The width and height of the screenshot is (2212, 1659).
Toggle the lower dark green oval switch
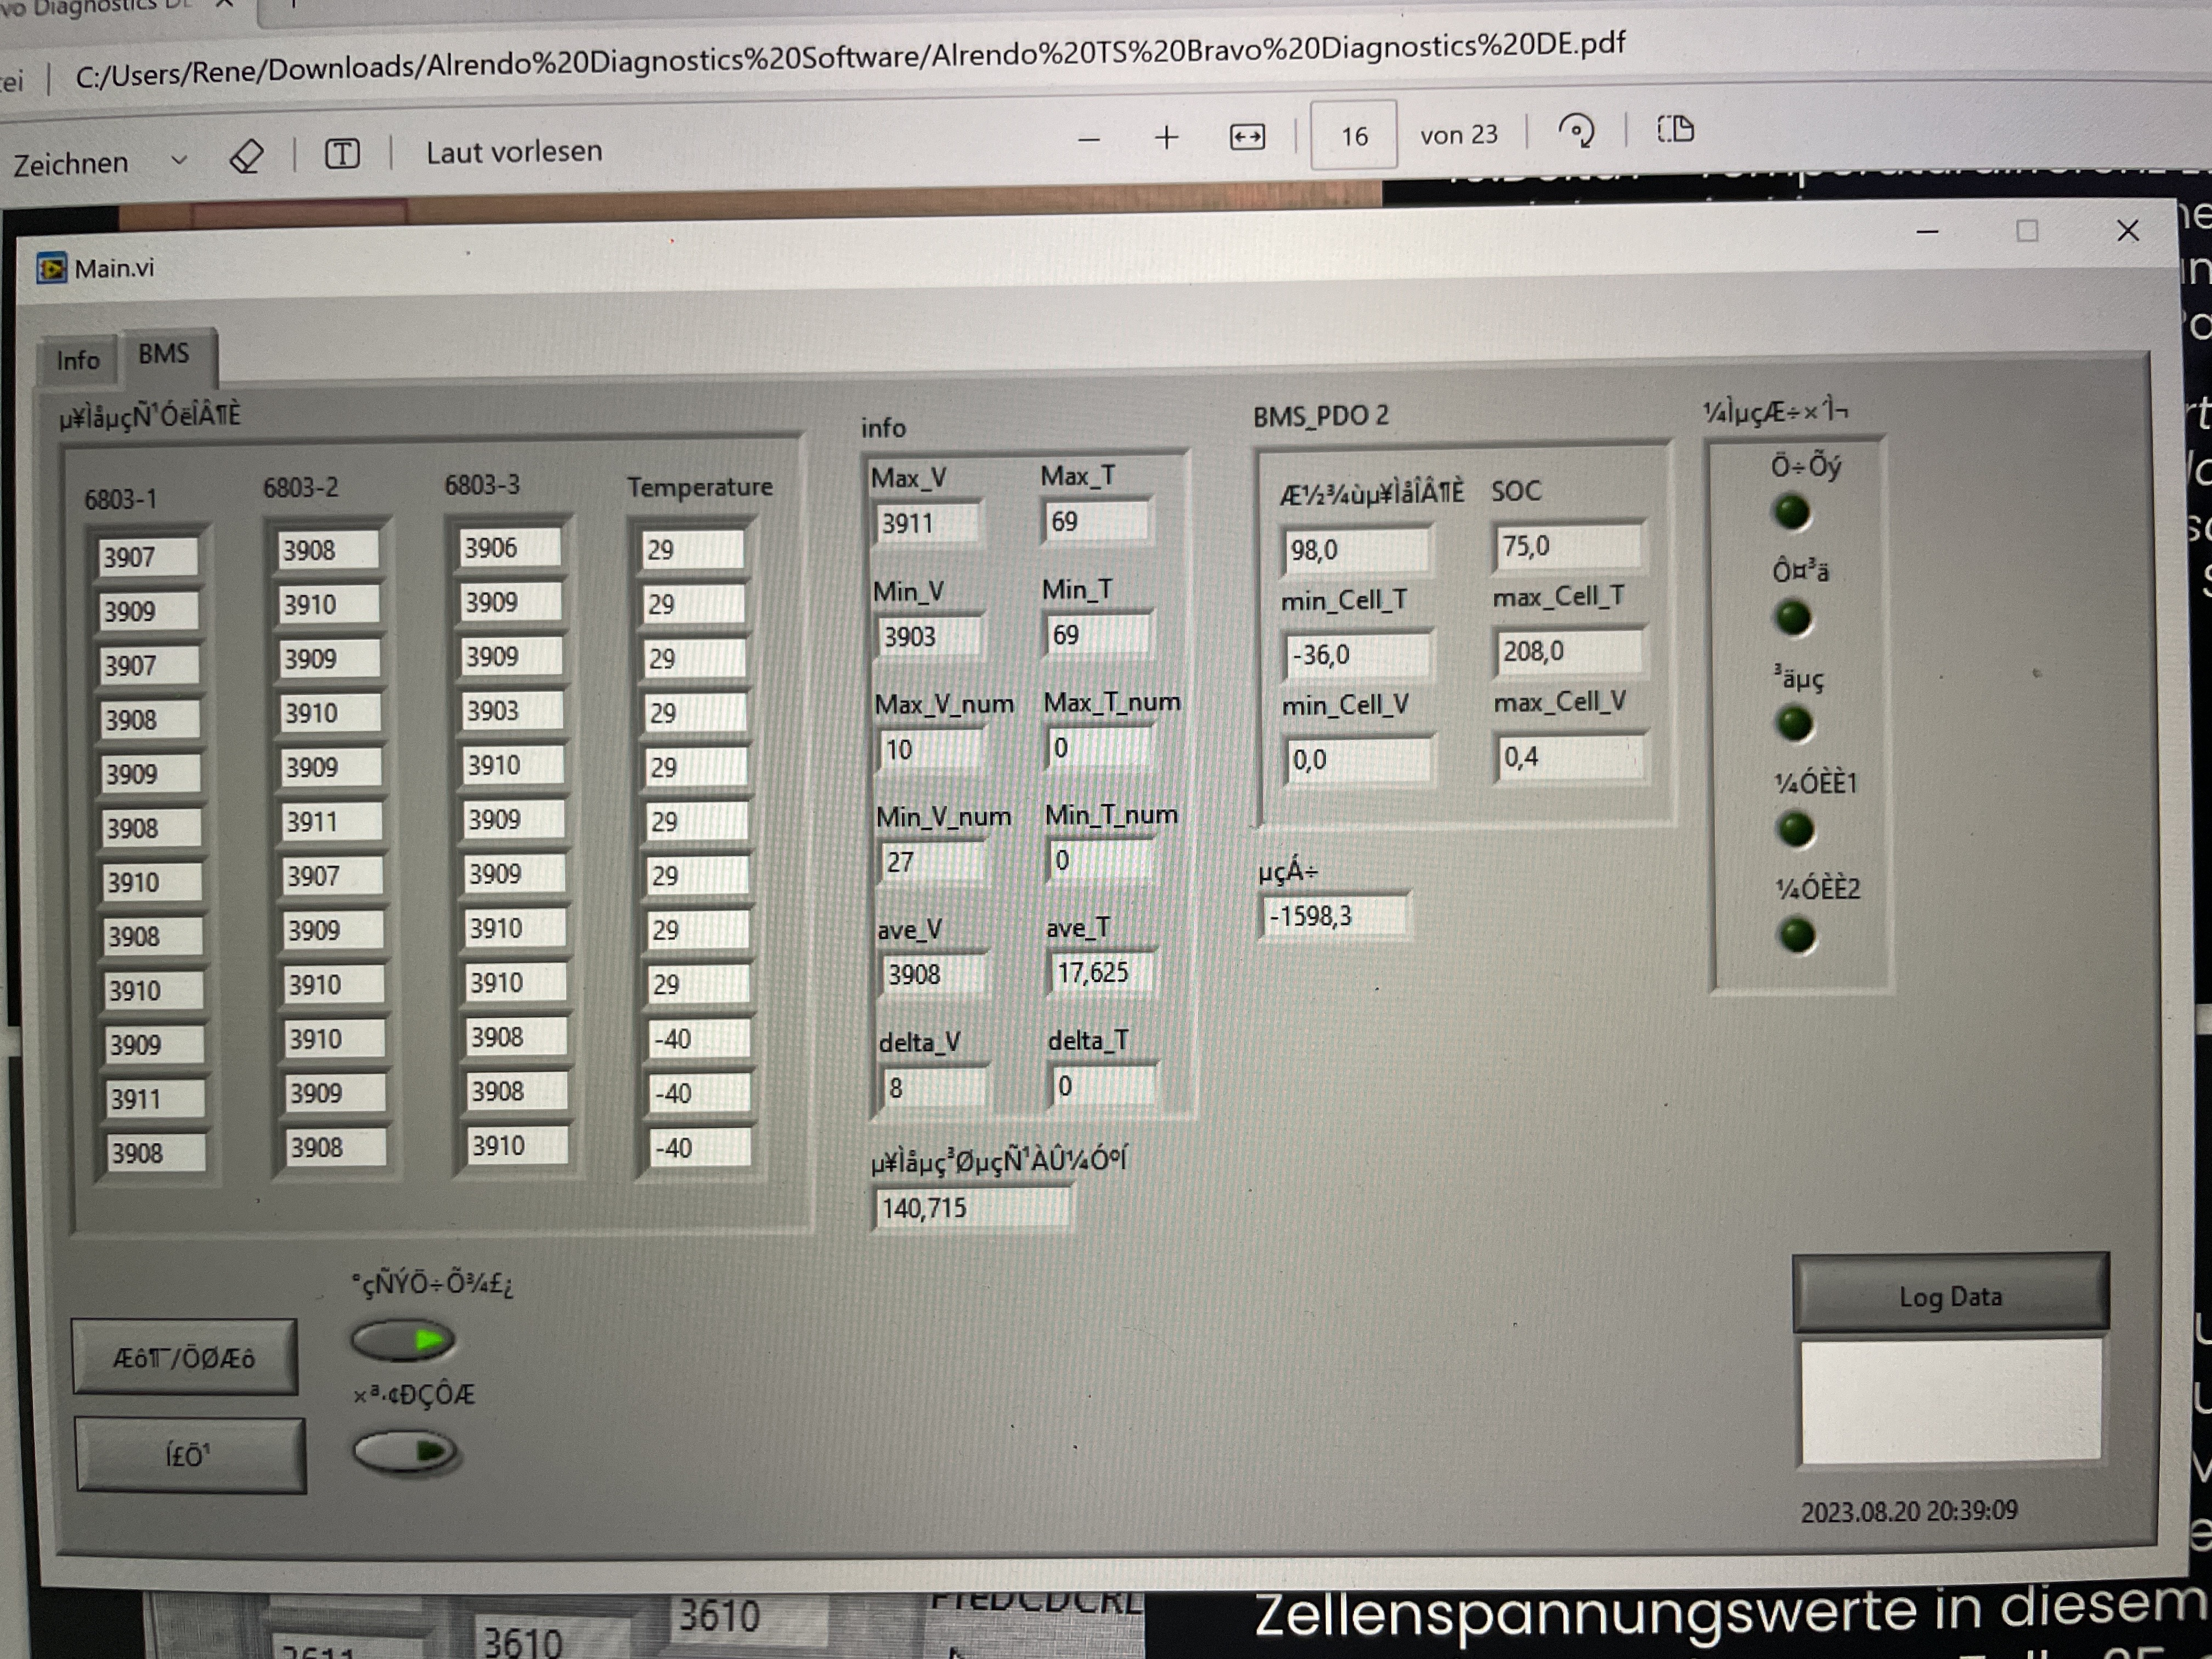pos(406,1452)
